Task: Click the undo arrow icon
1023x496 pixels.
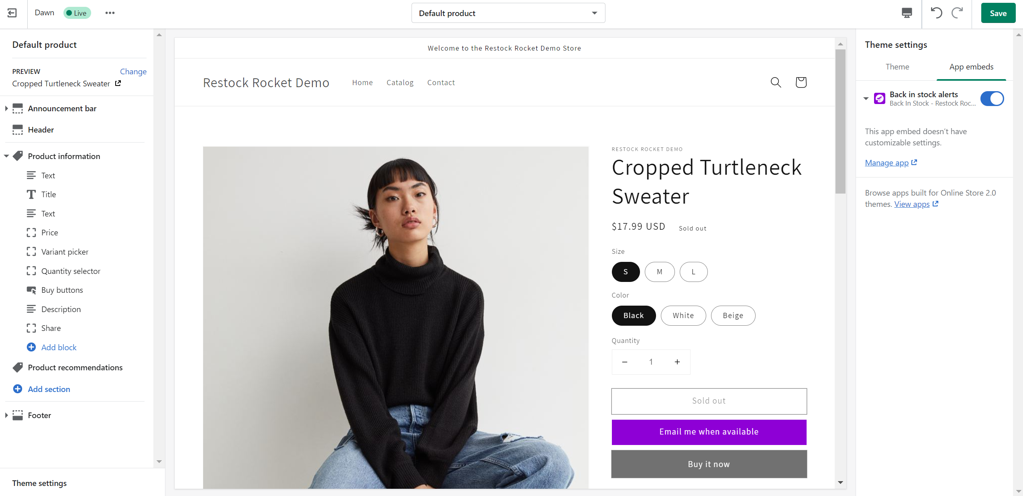Action: coord(936,13)
